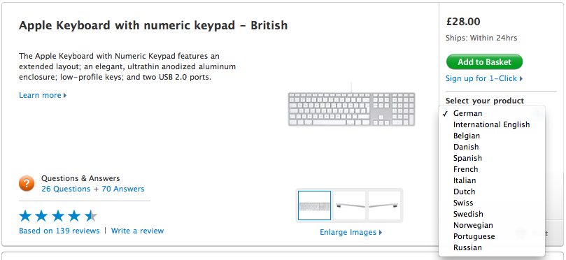Click the Write a review link
The height and width of the screenshot is (260, 566).
click(137, 231)
